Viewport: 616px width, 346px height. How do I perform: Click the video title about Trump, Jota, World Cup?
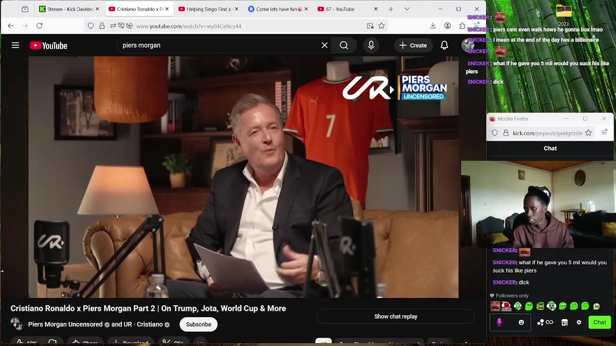(148, 309)
